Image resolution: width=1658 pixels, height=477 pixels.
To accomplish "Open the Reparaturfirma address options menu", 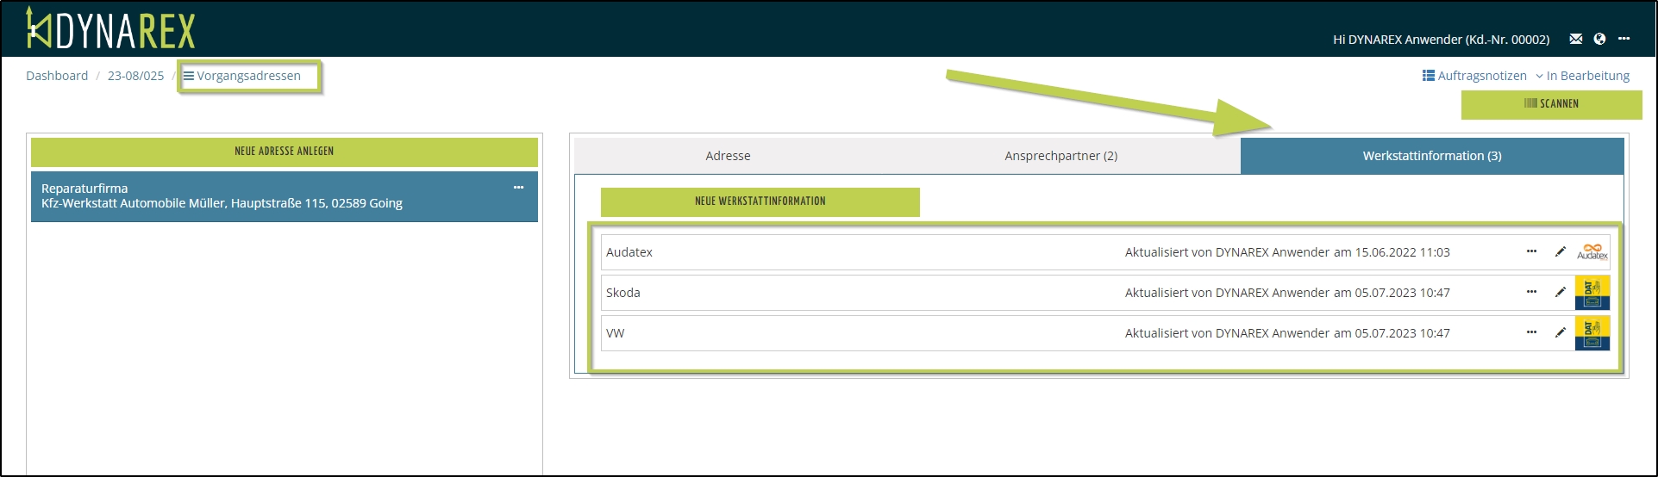I will click(518, 188).
